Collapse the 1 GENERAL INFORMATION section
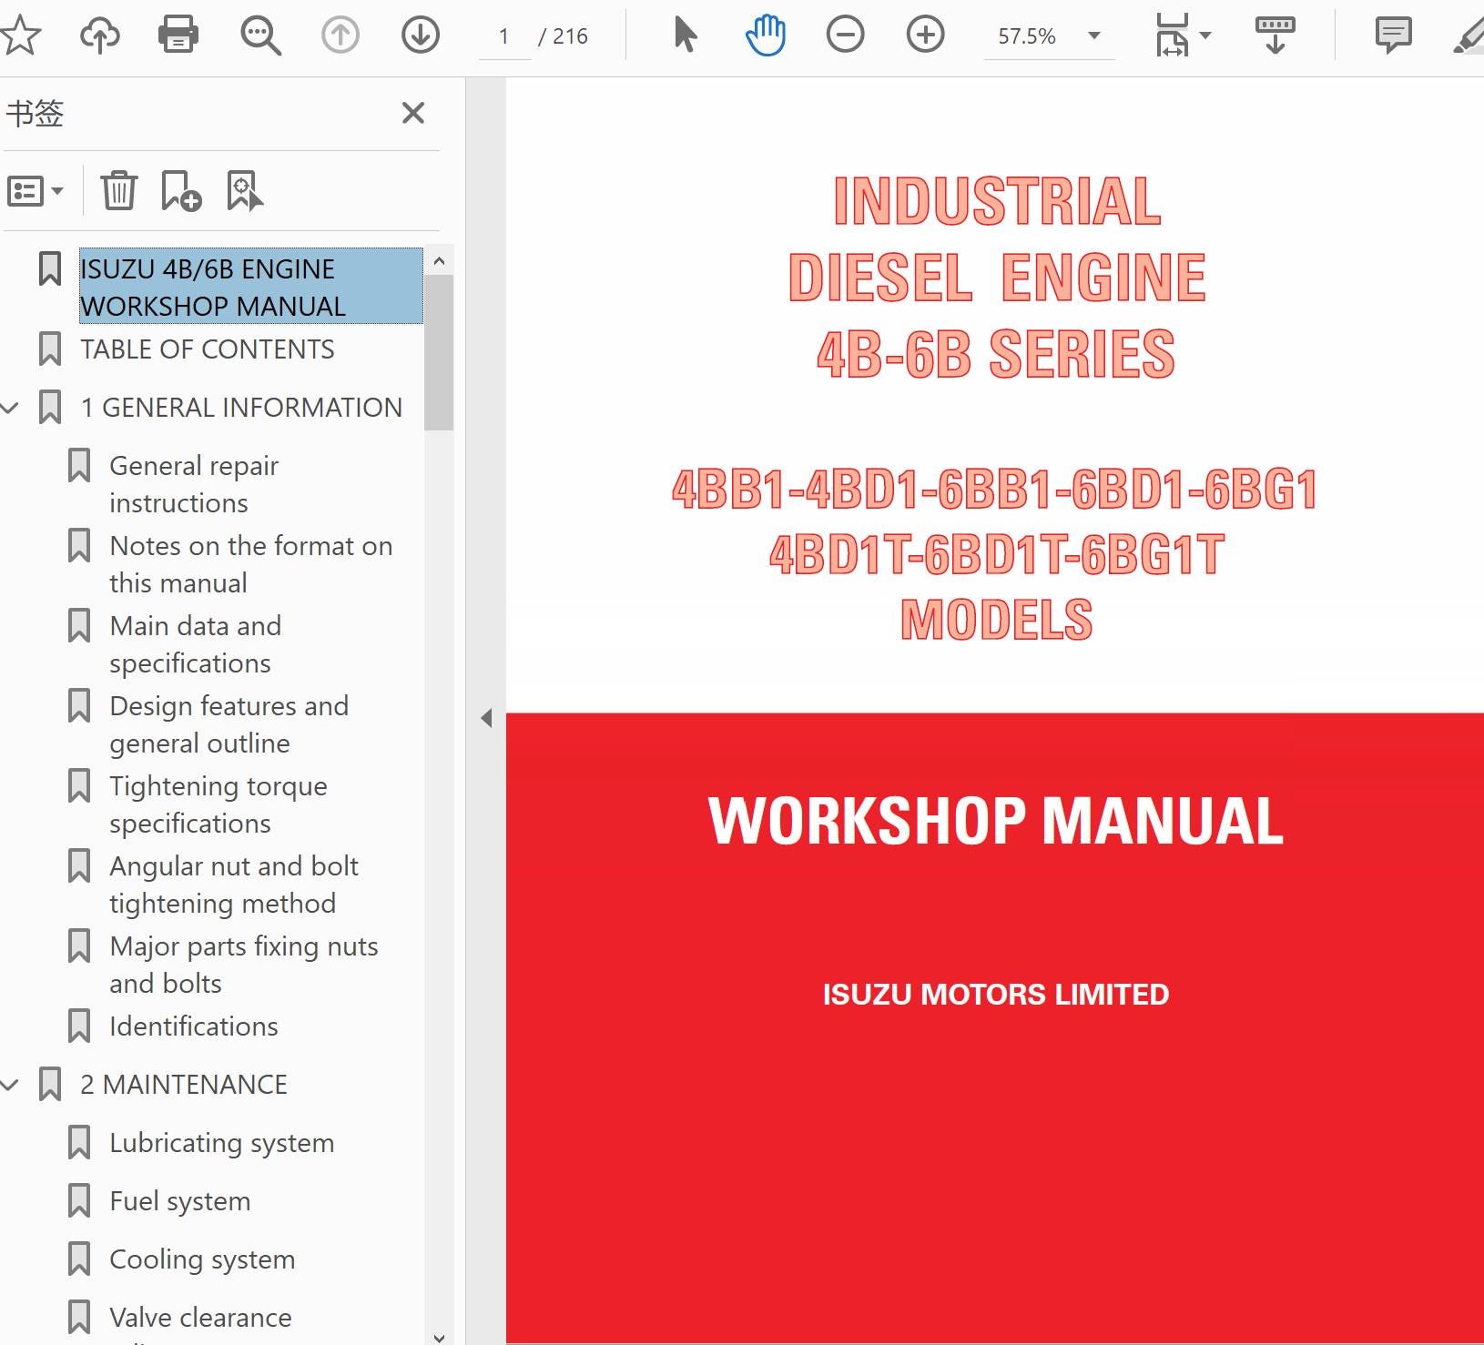 pyautogui.click(x=10, y=408)
